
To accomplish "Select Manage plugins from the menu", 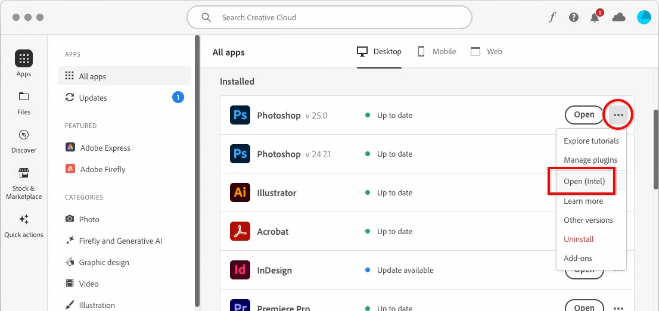I will pos(591,160).
